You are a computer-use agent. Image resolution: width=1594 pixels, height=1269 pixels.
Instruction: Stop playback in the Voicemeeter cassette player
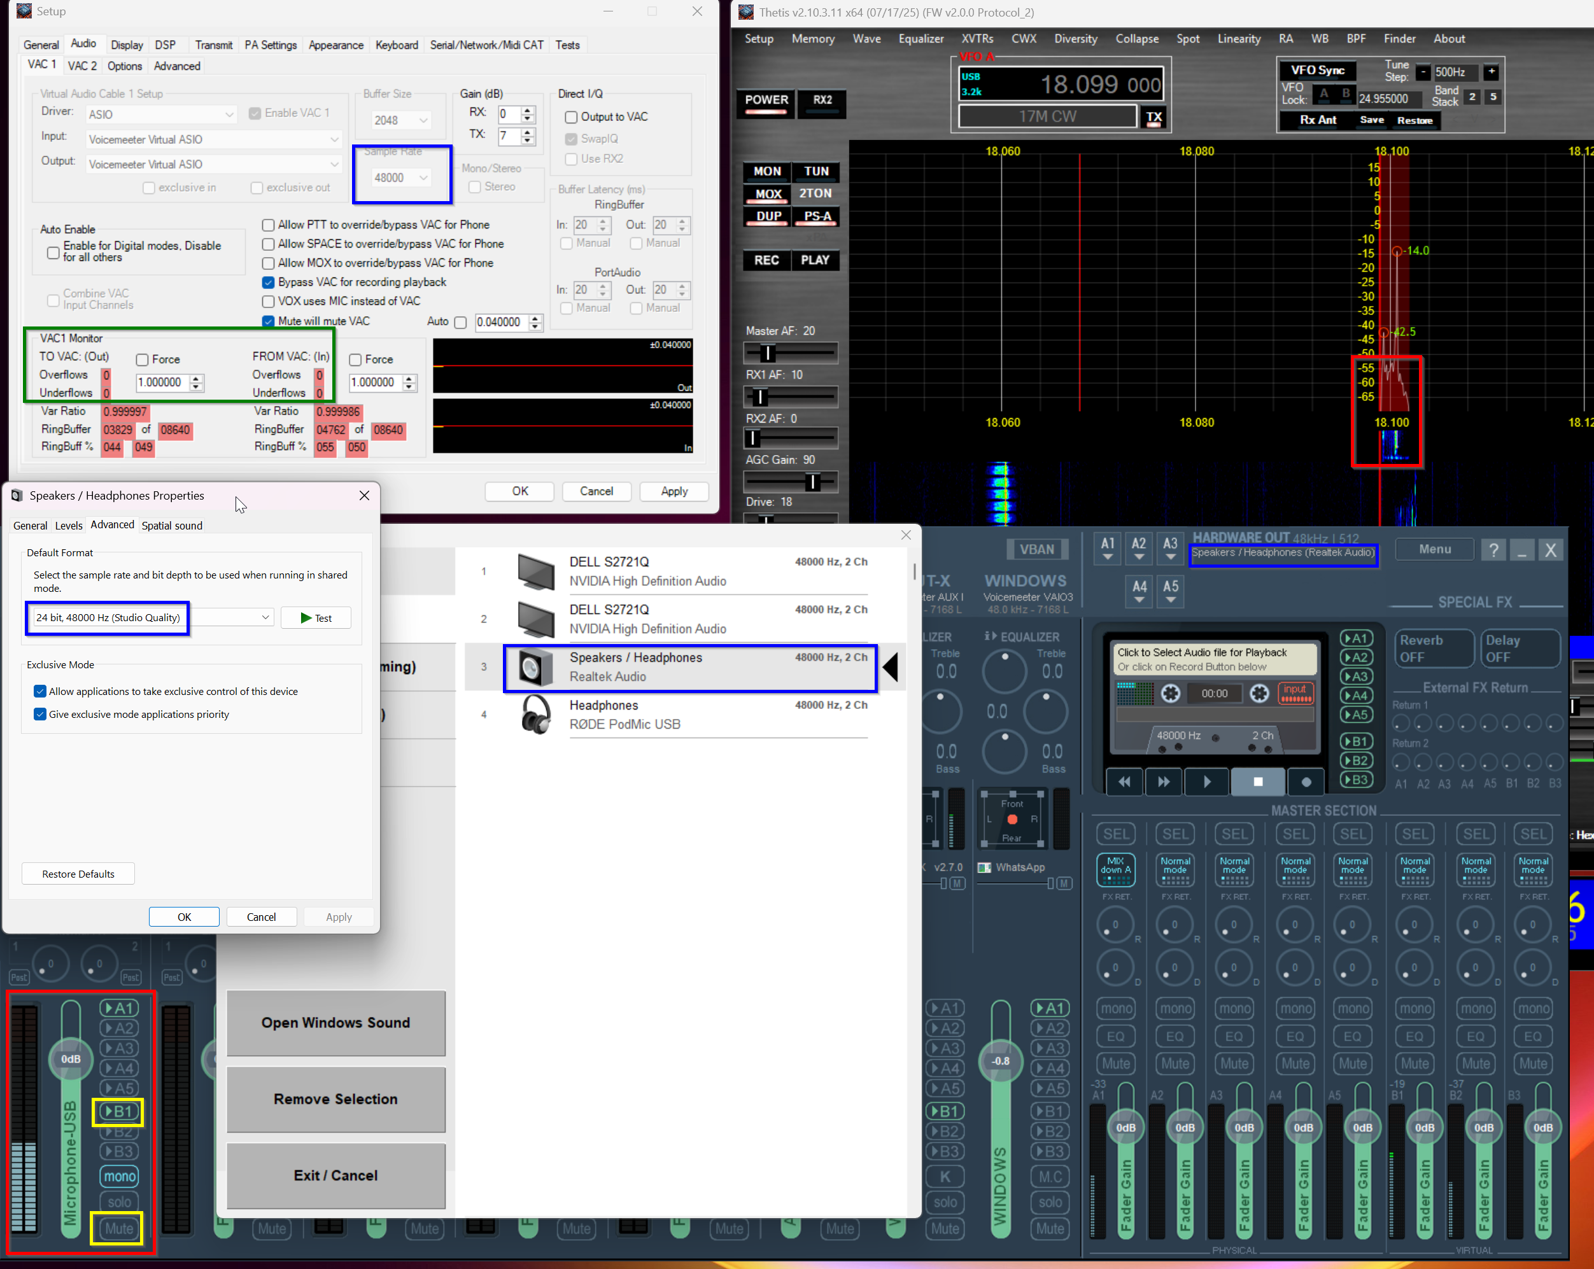(x=1258, y=782)
